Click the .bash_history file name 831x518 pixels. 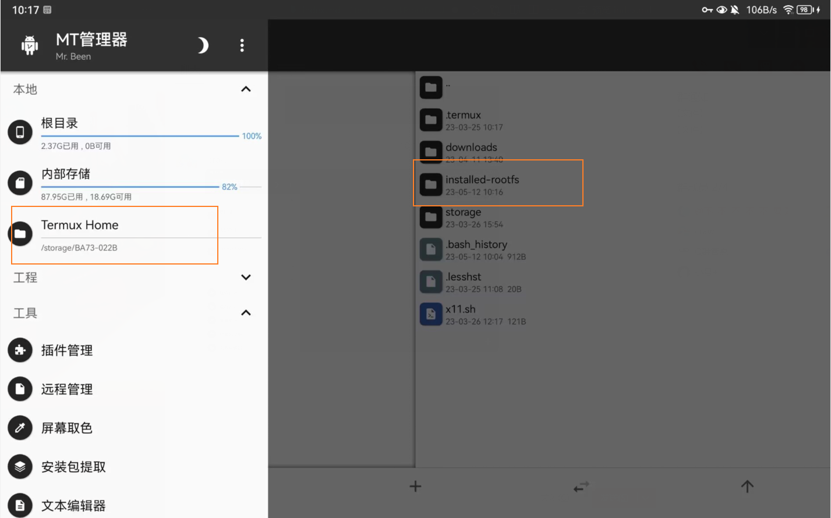point(476,245)
